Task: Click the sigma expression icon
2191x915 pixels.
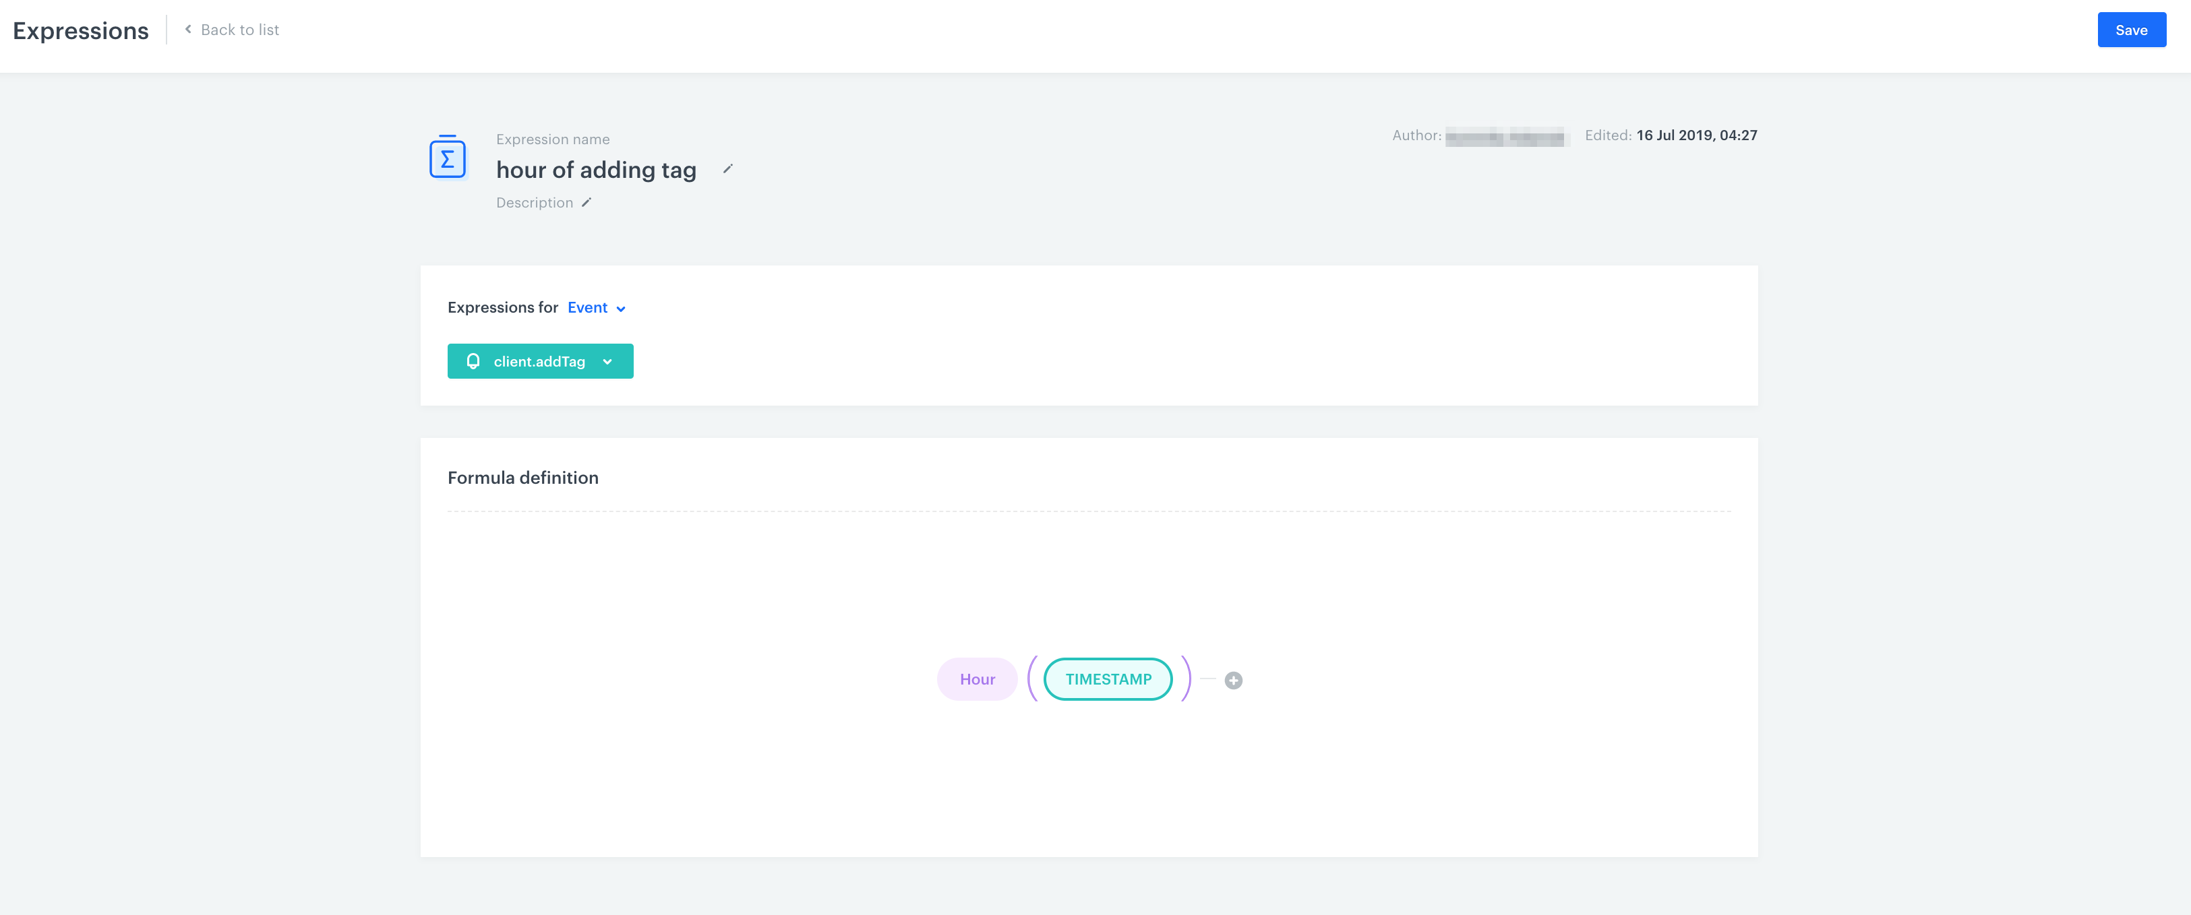Action: click(x=448, y=157)
